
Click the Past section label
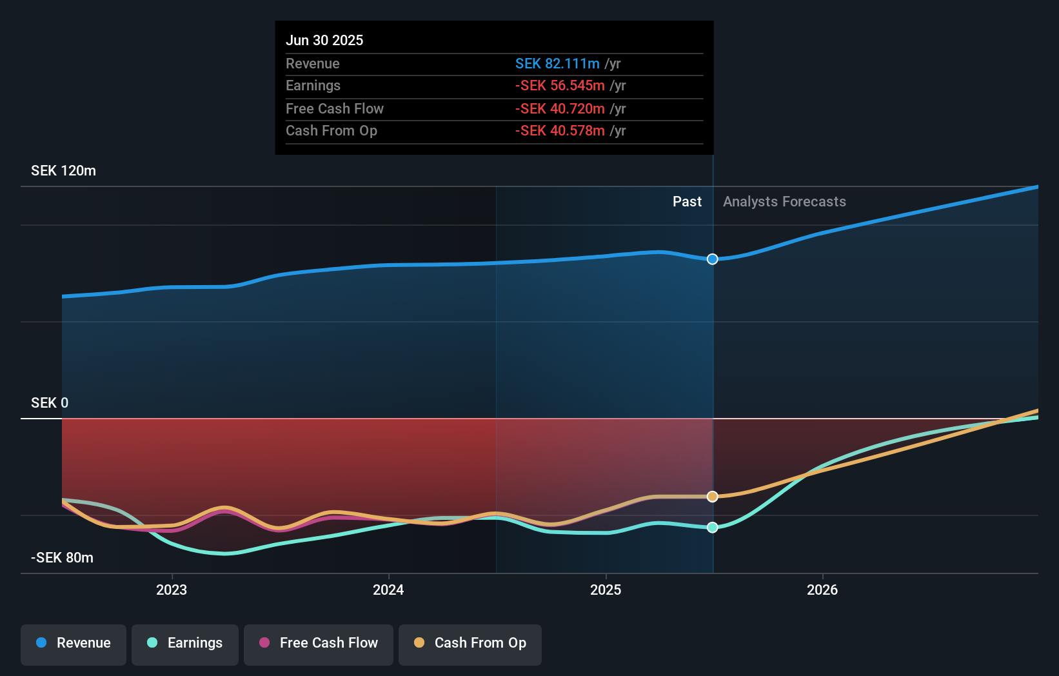687,202
